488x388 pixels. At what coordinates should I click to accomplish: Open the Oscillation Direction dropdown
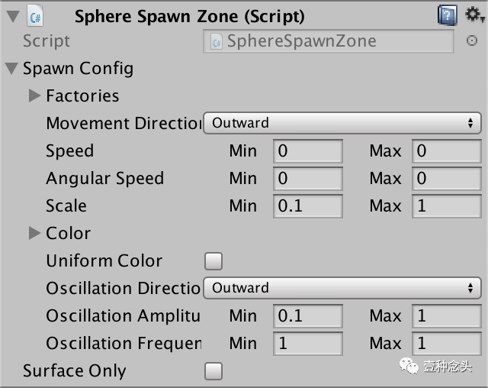[342, 288]
